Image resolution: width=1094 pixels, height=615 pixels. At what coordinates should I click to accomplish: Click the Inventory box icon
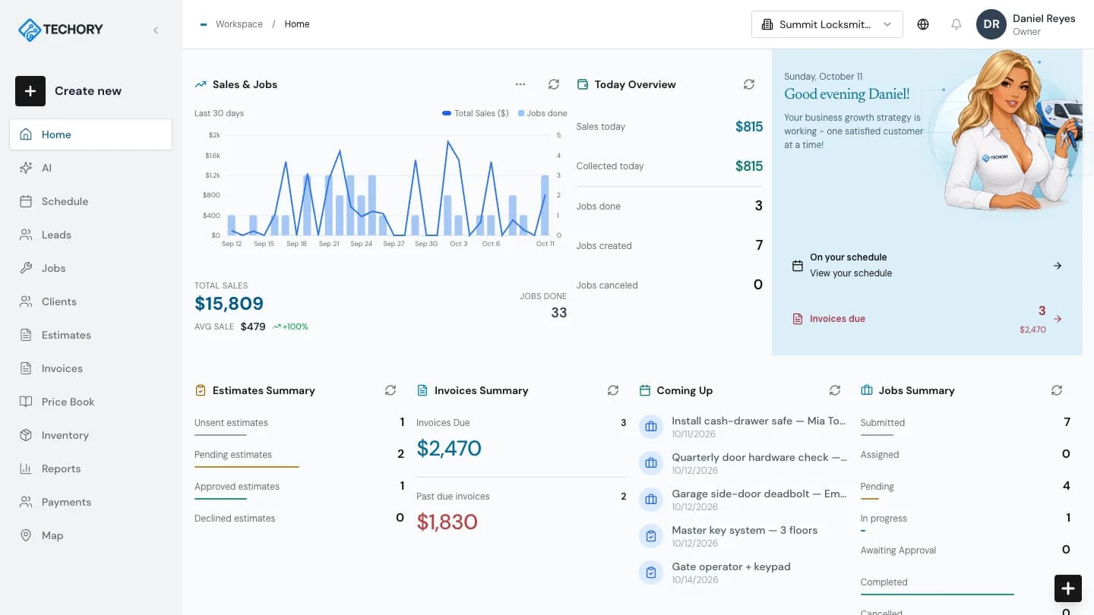tap(26, 435)
